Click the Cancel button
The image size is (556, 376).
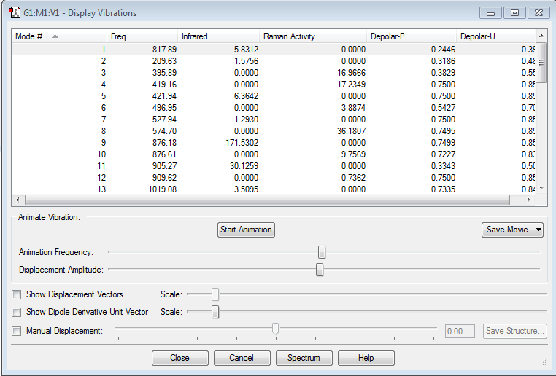coord(242,358)
